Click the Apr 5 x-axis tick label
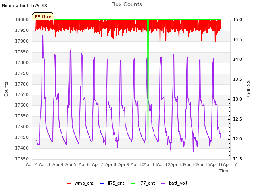Image resolution: width=254 pixels, height=191 pixels. tap(71, 164)
